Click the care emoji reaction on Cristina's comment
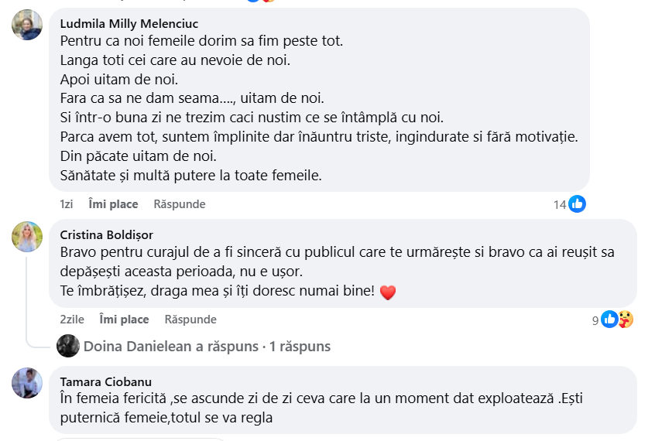The image size is (655, 441). click(625, 319)
